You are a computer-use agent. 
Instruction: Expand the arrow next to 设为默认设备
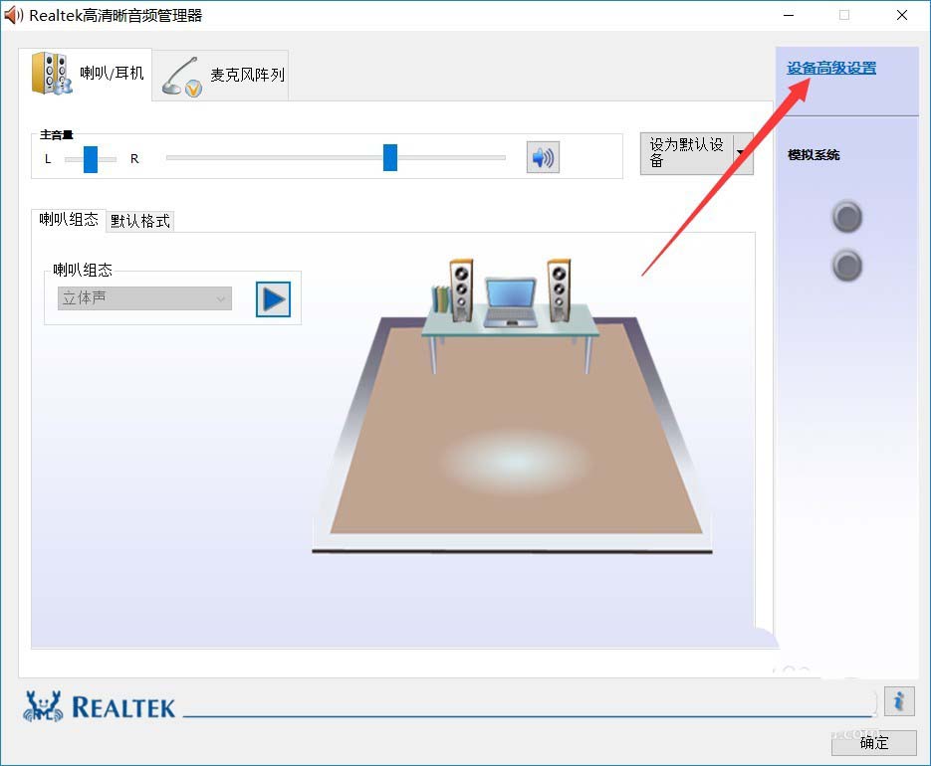coord(742,154)
